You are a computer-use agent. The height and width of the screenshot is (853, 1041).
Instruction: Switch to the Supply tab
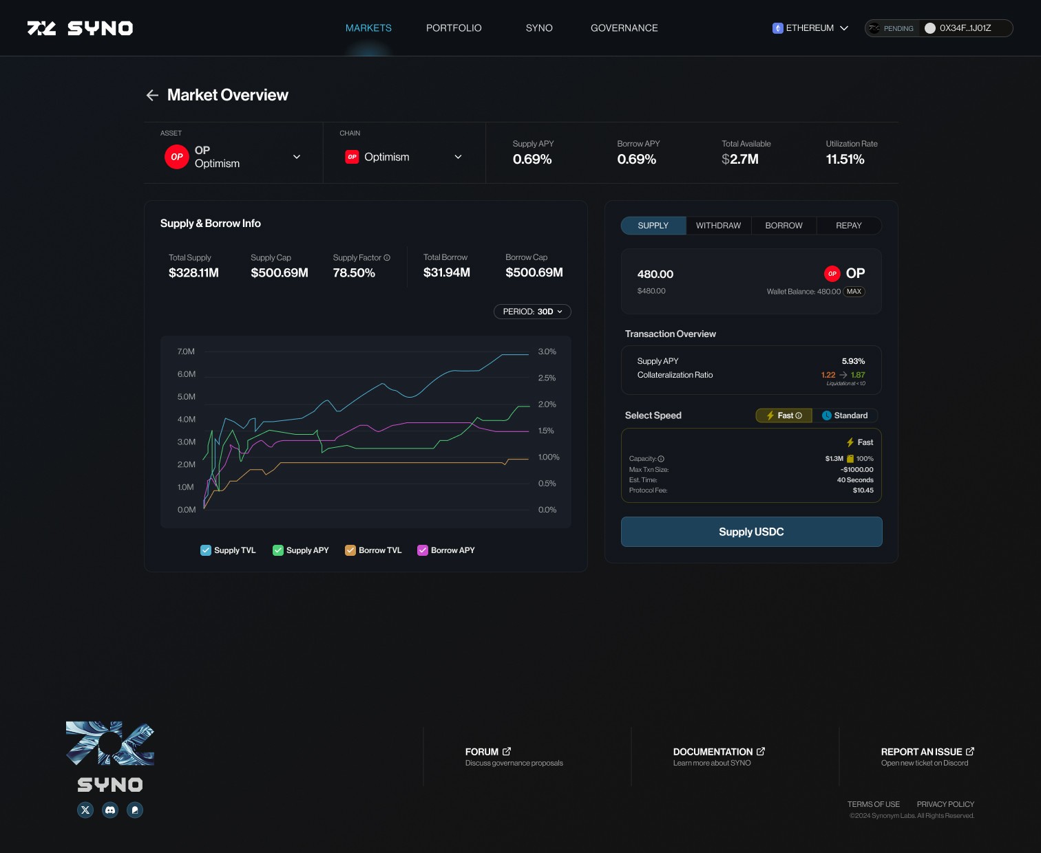click(653, 226)
